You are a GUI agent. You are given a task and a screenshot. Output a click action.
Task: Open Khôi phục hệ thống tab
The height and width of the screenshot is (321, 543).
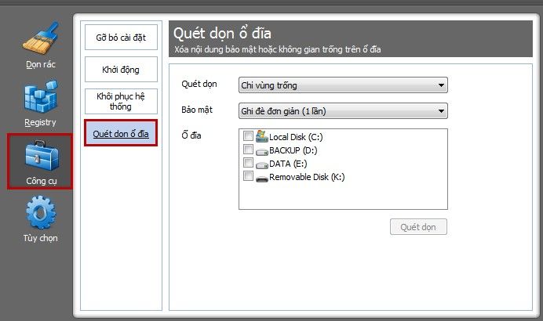click(x=121, y=101)
